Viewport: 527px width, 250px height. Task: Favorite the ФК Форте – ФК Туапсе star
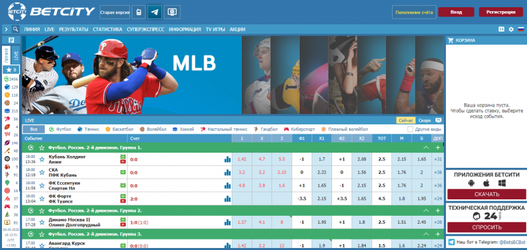42,199
